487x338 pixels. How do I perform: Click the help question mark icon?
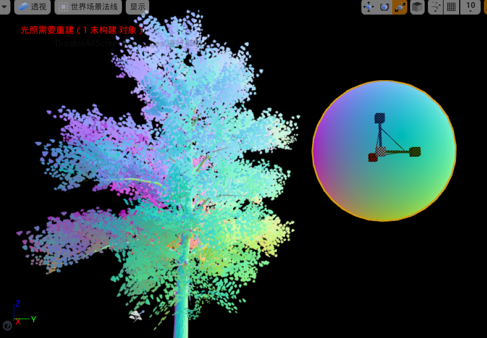(x=7, y=325)
